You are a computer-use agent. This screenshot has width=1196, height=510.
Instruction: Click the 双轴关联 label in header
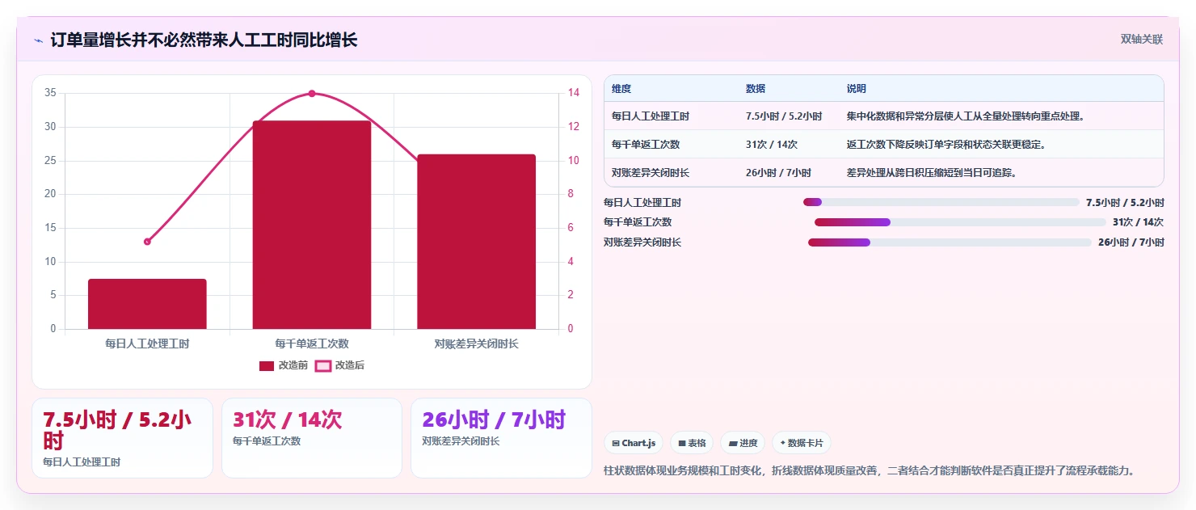click(1141, 40)
